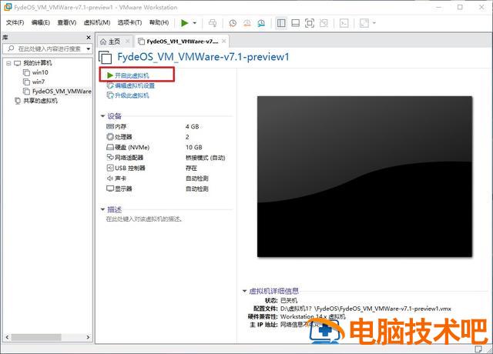This screenshot has height=354, width=493.
Task: Collapse the 设备 section
Action: click(102, 116)
